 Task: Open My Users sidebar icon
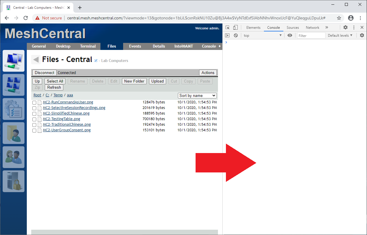click(x=14, y=157)
